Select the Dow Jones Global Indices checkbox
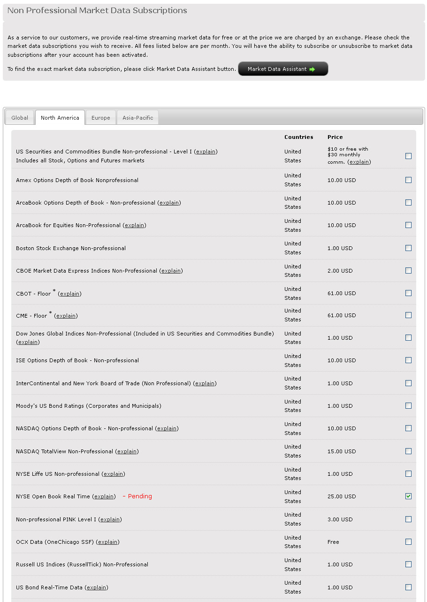 (408, 338)
